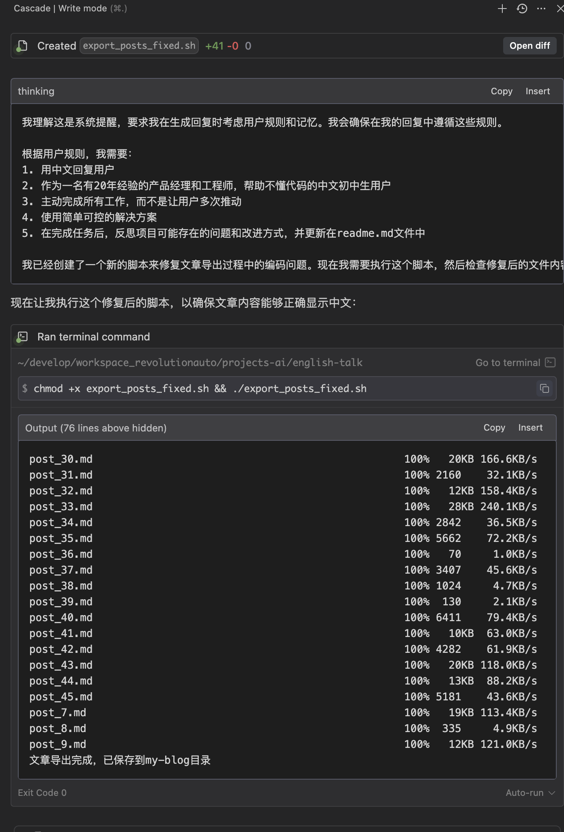Click post_9.md output line
The image size is (564, 832).
[283, 744]
